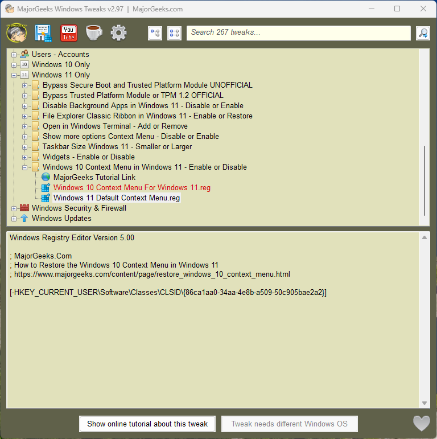Image resolution: width=437 pixels, height=439 pixels.
Task: Collapse Windows 10 Context Menu in Windows 11 folder
Action: pos(24,167)
